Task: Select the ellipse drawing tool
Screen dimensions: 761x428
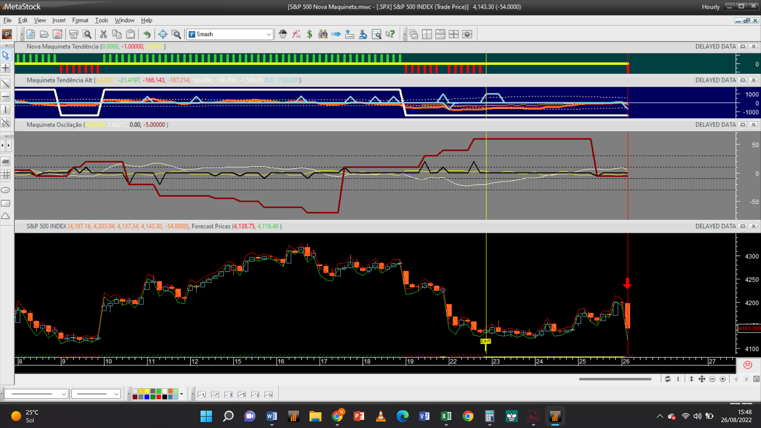Action: [6, 190]
